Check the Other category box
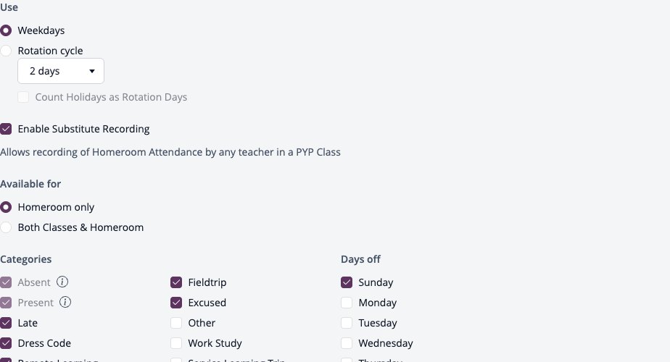This screenshot has width=670, height=362. [x=176, y=323]
